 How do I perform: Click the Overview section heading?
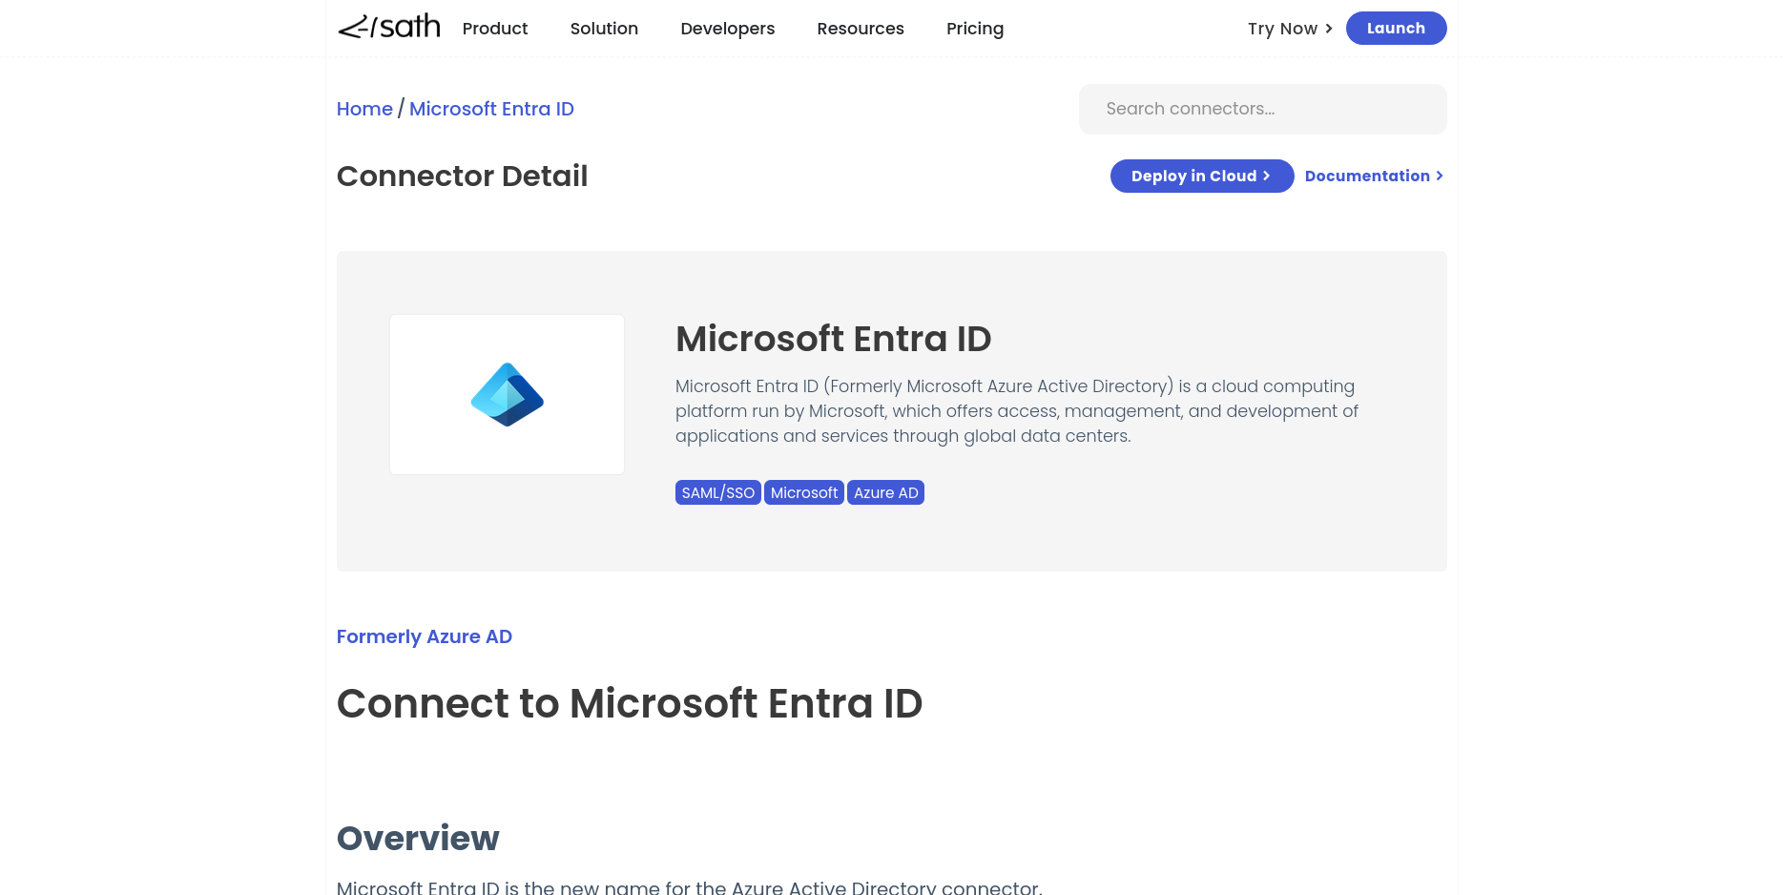pos(418,838)
